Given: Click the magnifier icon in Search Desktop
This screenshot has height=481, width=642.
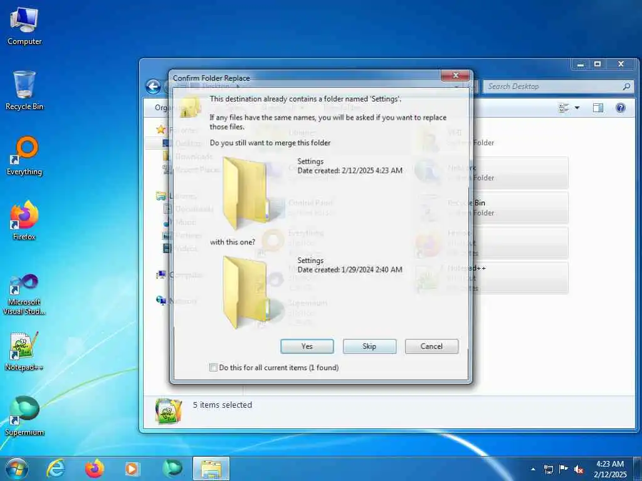Looking at the screenshot, I should point(626,86).
